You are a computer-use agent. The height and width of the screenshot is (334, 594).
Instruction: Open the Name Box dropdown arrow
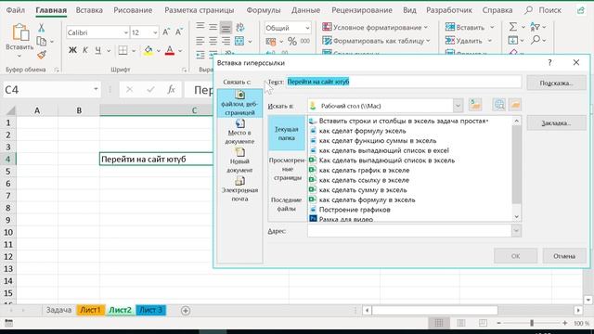96,89
